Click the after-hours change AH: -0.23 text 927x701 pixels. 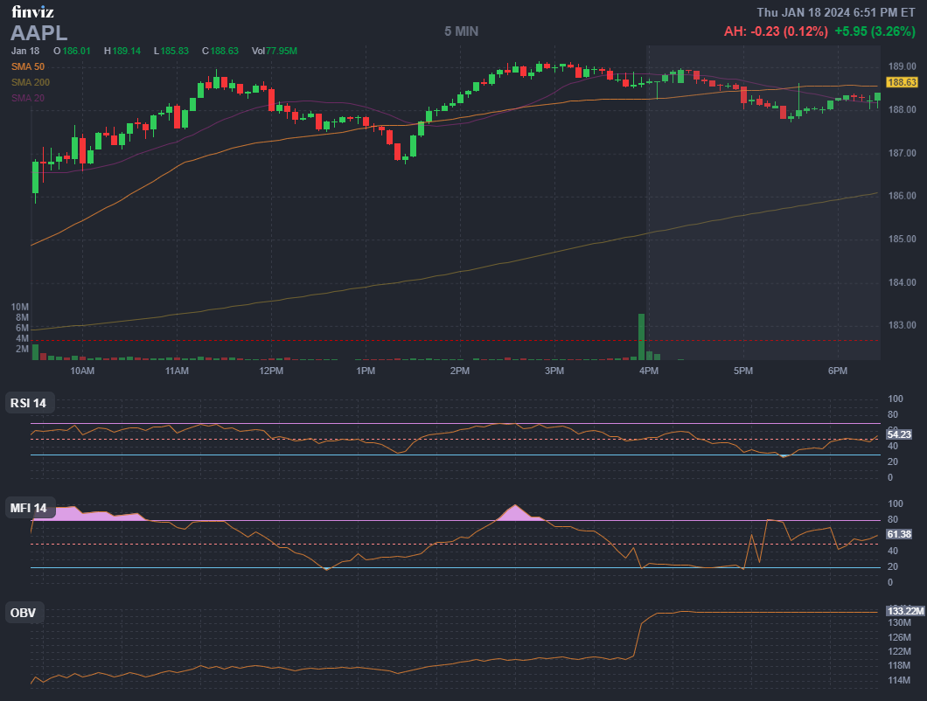[775, 31]
